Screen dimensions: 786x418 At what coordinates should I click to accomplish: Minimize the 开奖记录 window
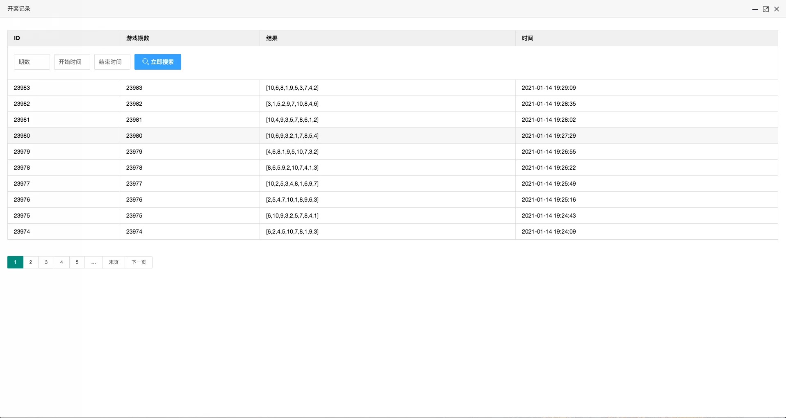pos(755,9)
